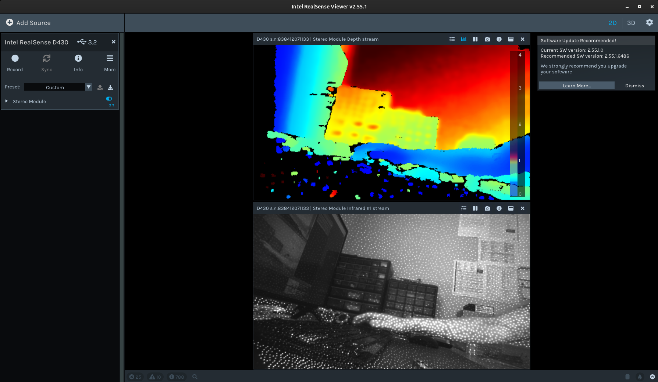Click the log search magnifier icon
Image resolution: width=658 pixels, height=382 pixels.
[x=195, y=377]
